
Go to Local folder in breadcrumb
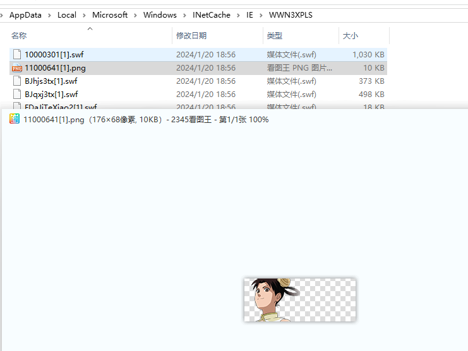(67, 15)
